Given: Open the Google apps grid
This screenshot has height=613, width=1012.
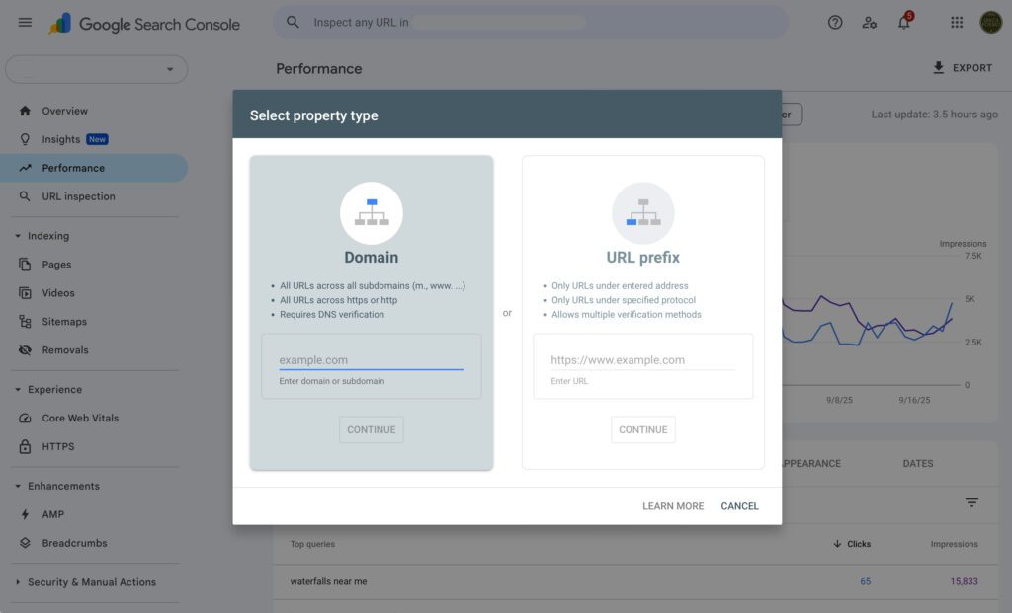Looking at the screenshot, I should point(957,23).
